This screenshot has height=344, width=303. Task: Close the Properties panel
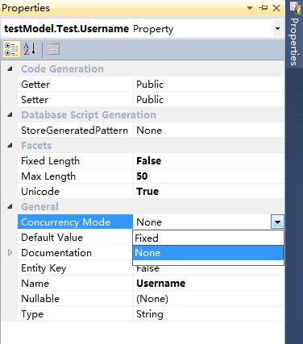[276, 8]
